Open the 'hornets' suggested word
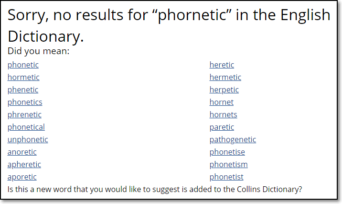342x204 pixels. [223, 114]
